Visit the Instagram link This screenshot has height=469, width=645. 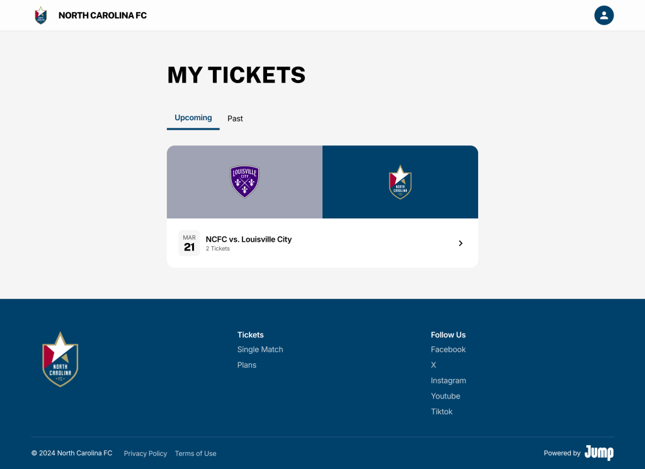tap(448, 381)
